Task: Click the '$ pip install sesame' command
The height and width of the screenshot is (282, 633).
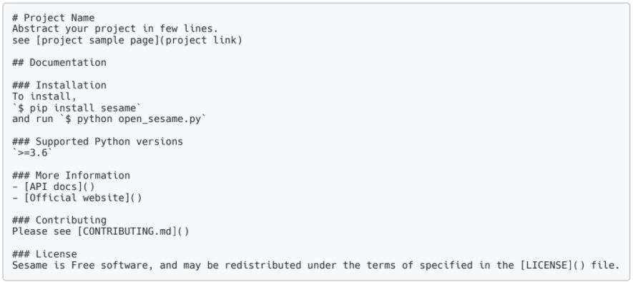Action: pyautogui.click(x=77, y=108)
